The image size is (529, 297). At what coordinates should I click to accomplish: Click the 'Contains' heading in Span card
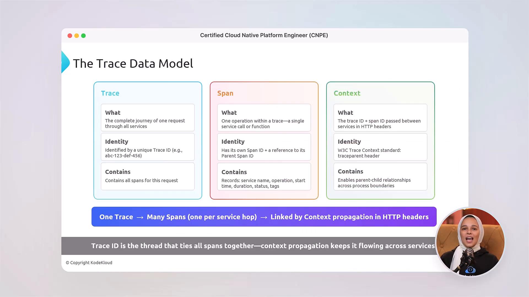tap(234, 172)
